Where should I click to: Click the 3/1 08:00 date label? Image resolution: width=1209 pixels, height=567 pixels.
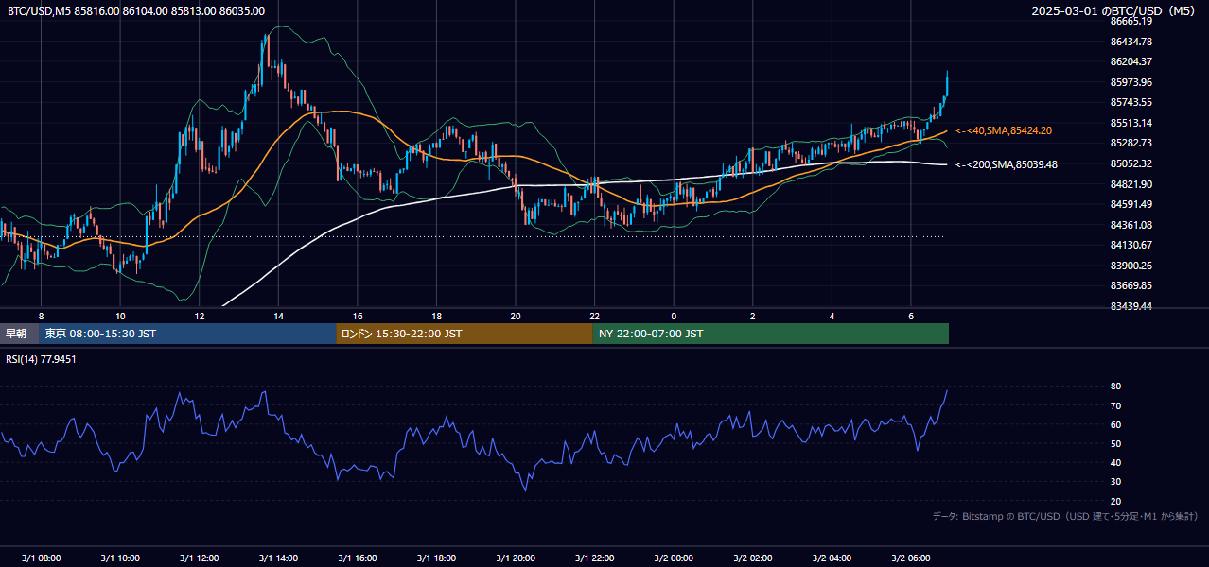[41, 558]
